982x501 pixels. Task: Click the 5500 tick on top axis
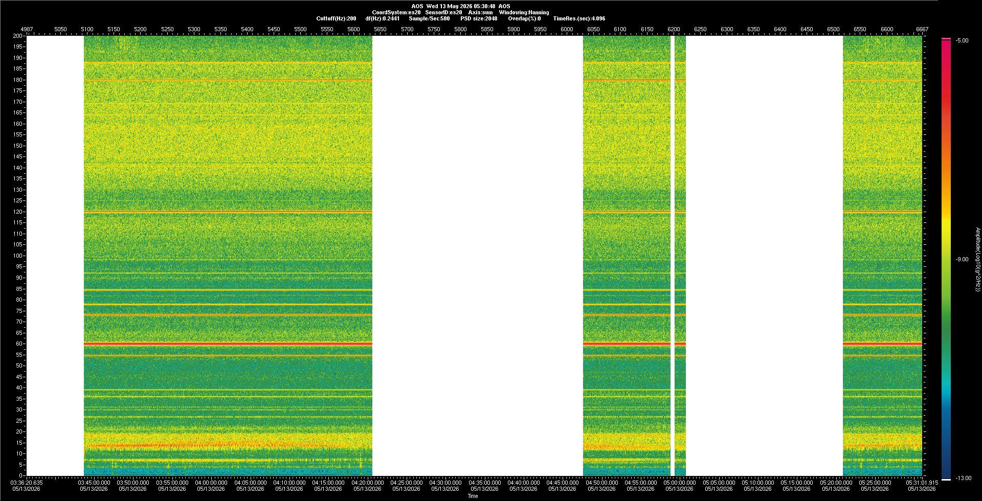[300, 29]
